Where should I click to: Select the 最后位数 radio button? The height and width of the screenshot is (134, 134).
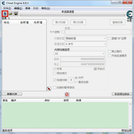coord(76,82)
